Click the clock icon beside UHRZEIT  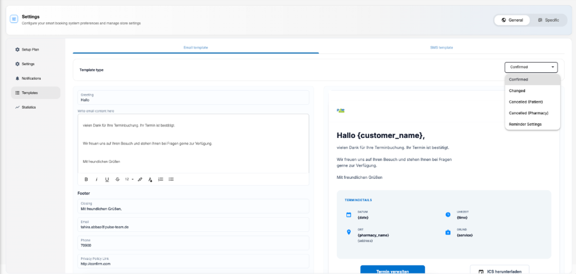(448, 215)
